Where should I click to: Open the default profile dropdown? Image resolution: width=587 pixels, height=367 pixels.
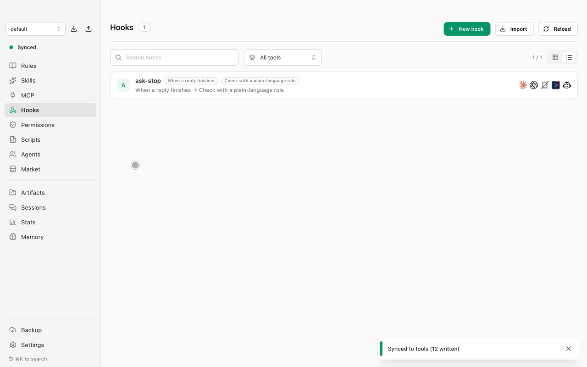pyautogui.click(x=35, y=29)
